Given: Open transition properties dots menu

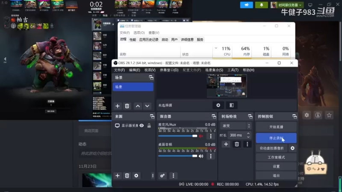Looking at the screenshot, I should (248, 144).
